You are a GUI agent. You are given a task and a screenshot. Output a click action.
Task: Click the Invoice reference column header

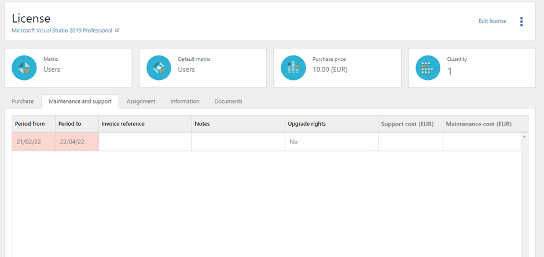click(x=145, y=124)
